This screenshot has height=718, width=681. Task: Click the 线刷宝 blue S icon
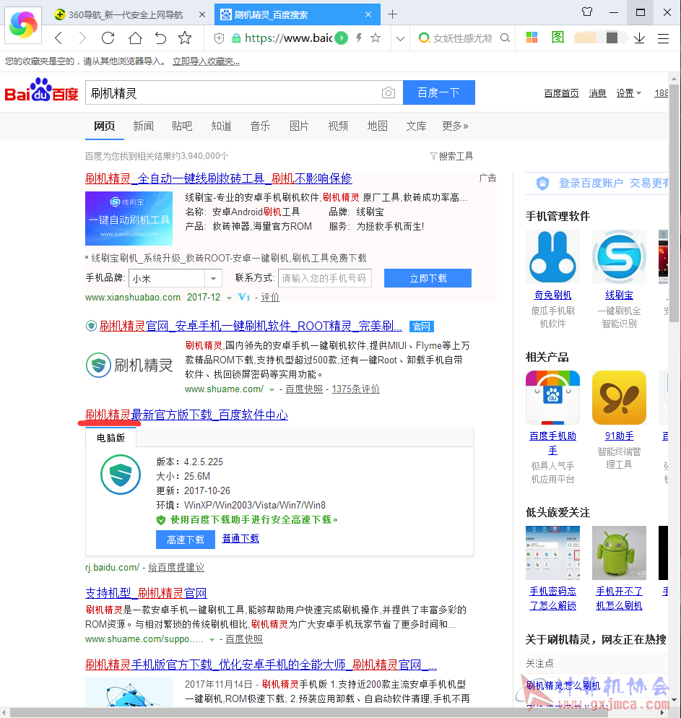point(619,257)
